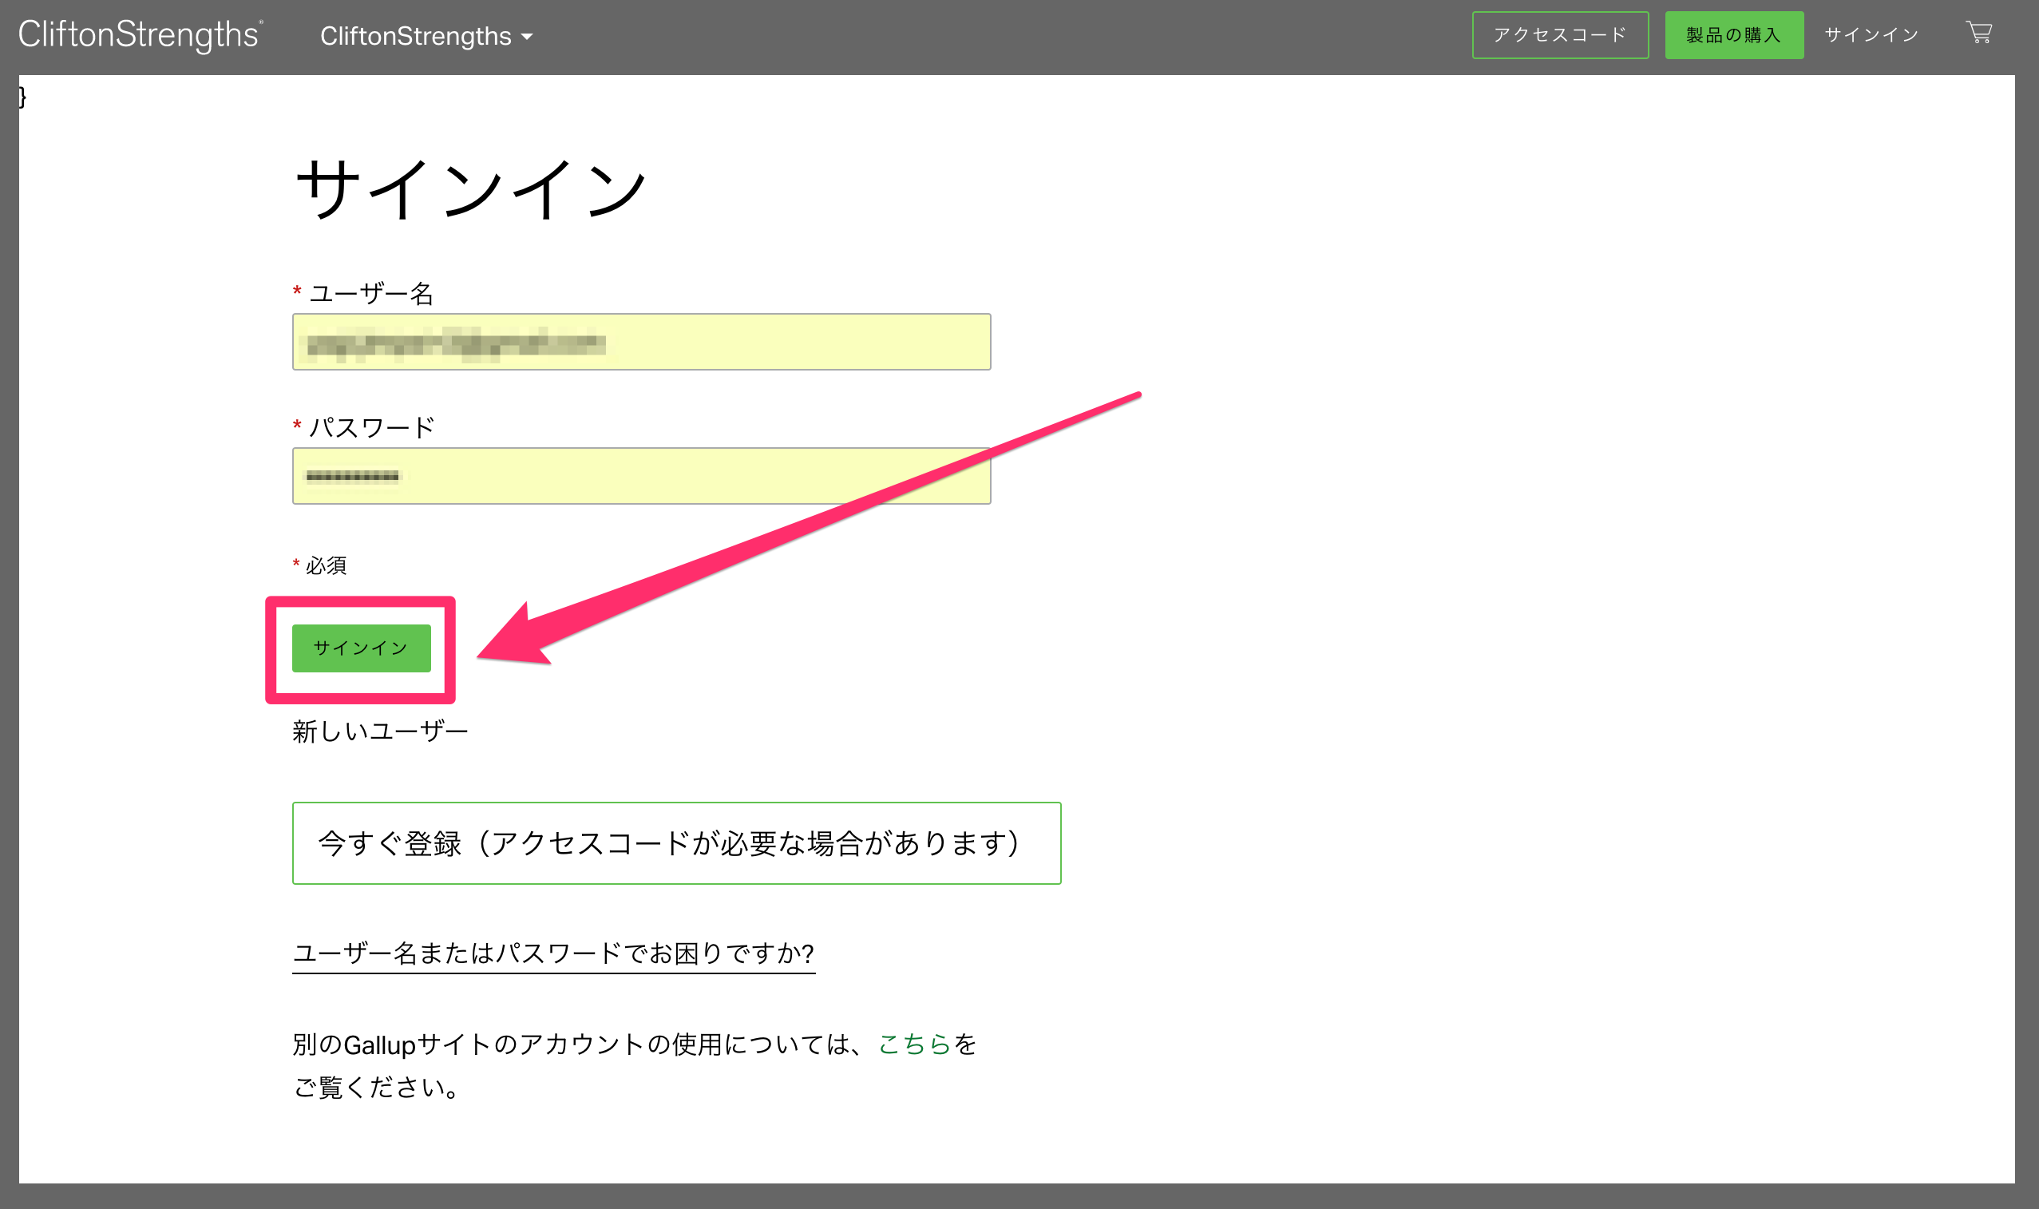The image size is (2039, 1209).
Task: Follow the こちら link about Gallup accounts
Action: click(914, 1044)
